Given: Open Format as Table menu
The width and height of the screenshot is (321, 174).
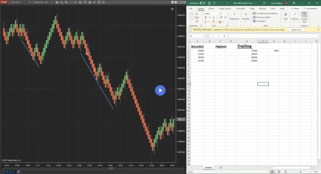Looking at the screenshot, I should (262, 18).
